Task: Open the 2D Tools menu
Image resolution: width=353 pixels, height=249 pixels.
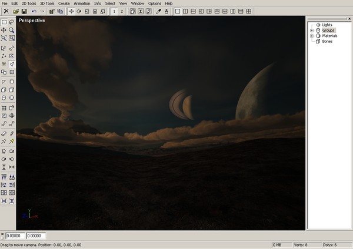Action: point(29,4)
